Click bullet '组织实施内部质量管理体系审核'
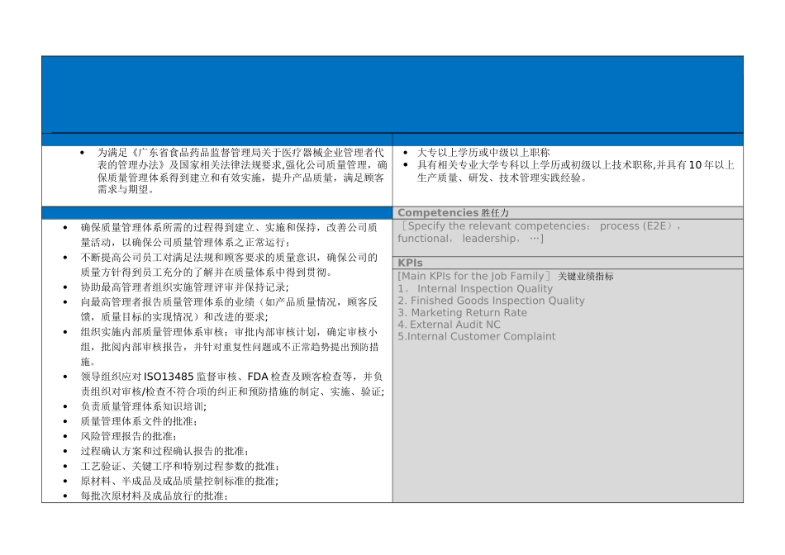Screen dimensions: 785x555 pos(229,332)
